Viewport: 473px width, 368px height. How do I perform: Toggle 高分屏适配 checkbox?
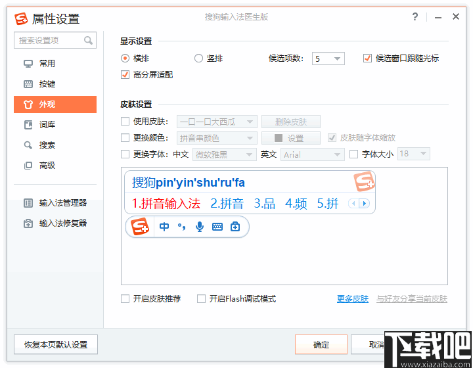[125, 74]
